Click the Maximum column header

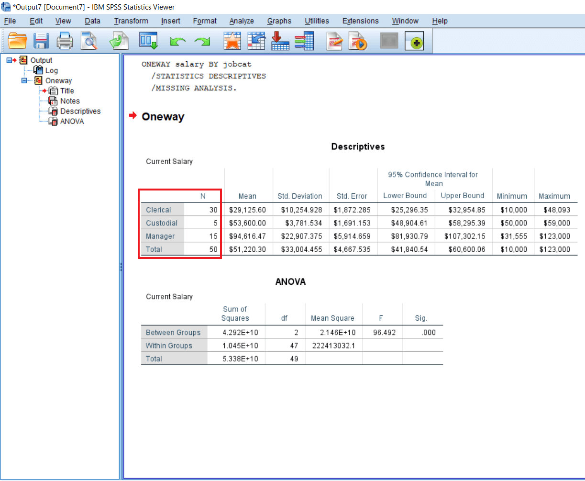[x=554, y=196]
